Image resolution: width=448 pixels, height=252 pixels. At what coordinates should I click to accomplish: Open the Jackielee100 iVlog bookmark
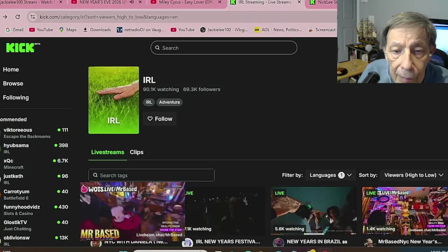224,30
